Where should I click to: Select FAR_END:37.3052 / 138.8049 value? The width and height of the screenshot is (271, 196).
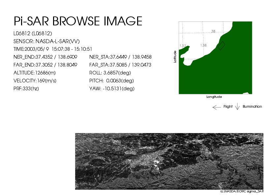point(45,65)
